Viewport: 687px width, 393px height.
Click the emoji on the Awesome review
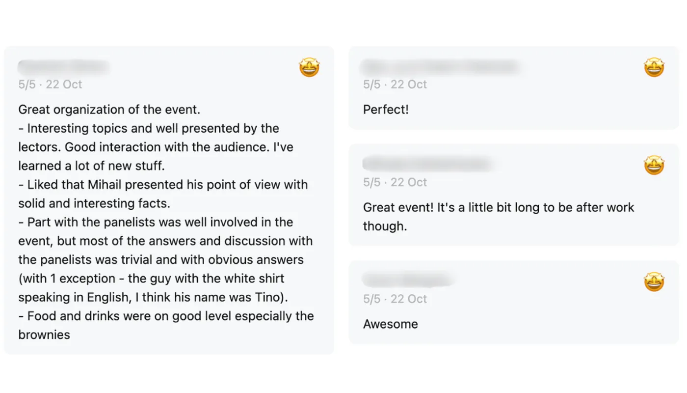[654, 281]
